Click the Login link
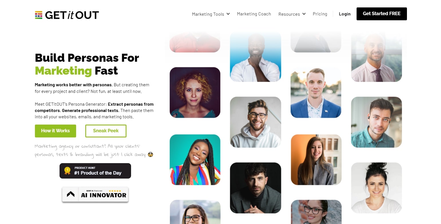Screen dimensions: 441x224 pyautogui.click(x=345, y=14)
